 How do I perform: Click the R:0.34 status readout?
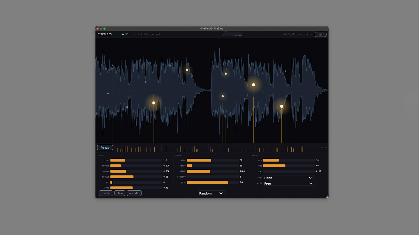tap(145, 34)
